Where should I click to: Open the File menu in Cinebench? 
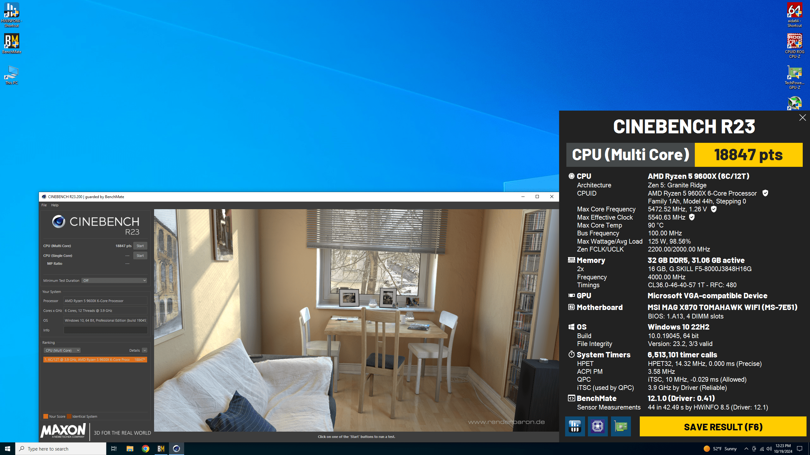click(44, 205)
